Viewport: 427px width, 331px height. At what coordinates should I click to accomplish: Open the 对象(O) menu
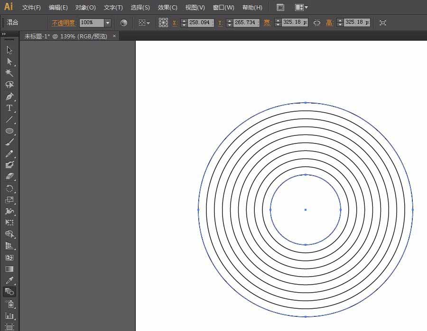85,7
